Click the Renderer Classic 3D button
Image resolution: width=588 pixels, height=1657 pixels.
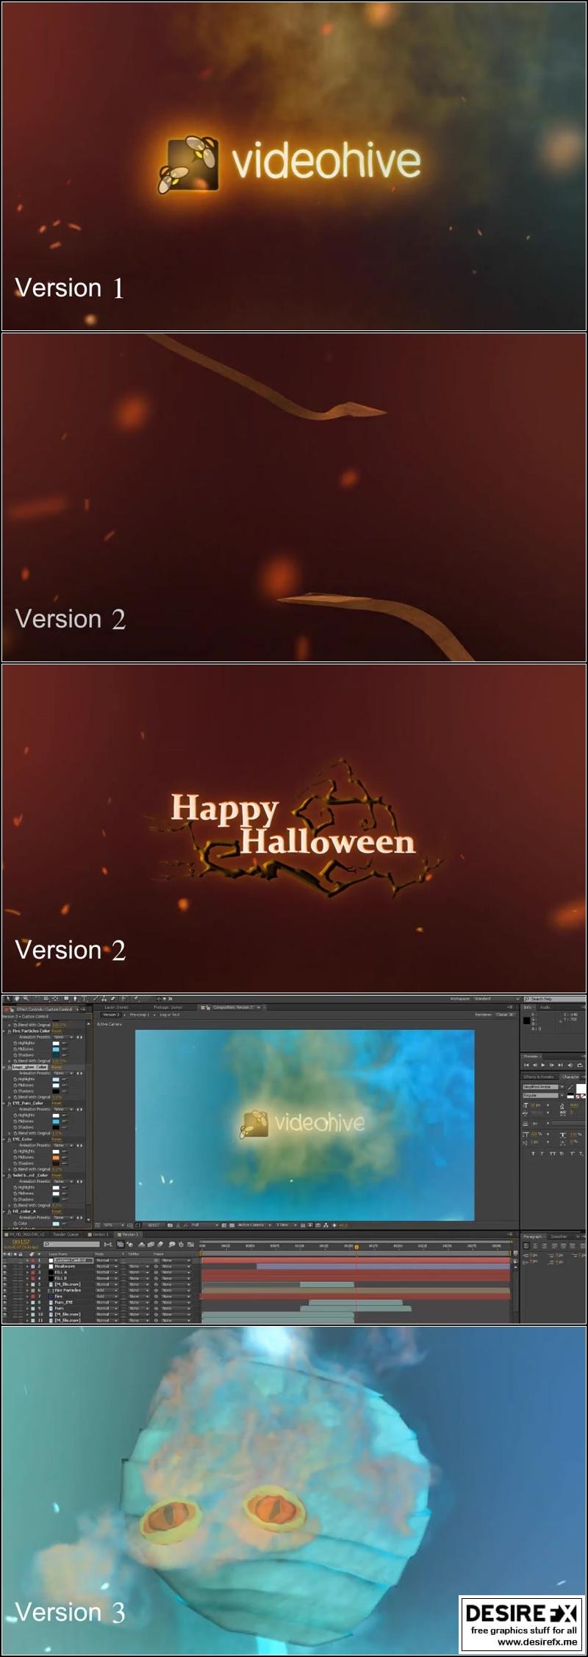(x=506, y=1015)
